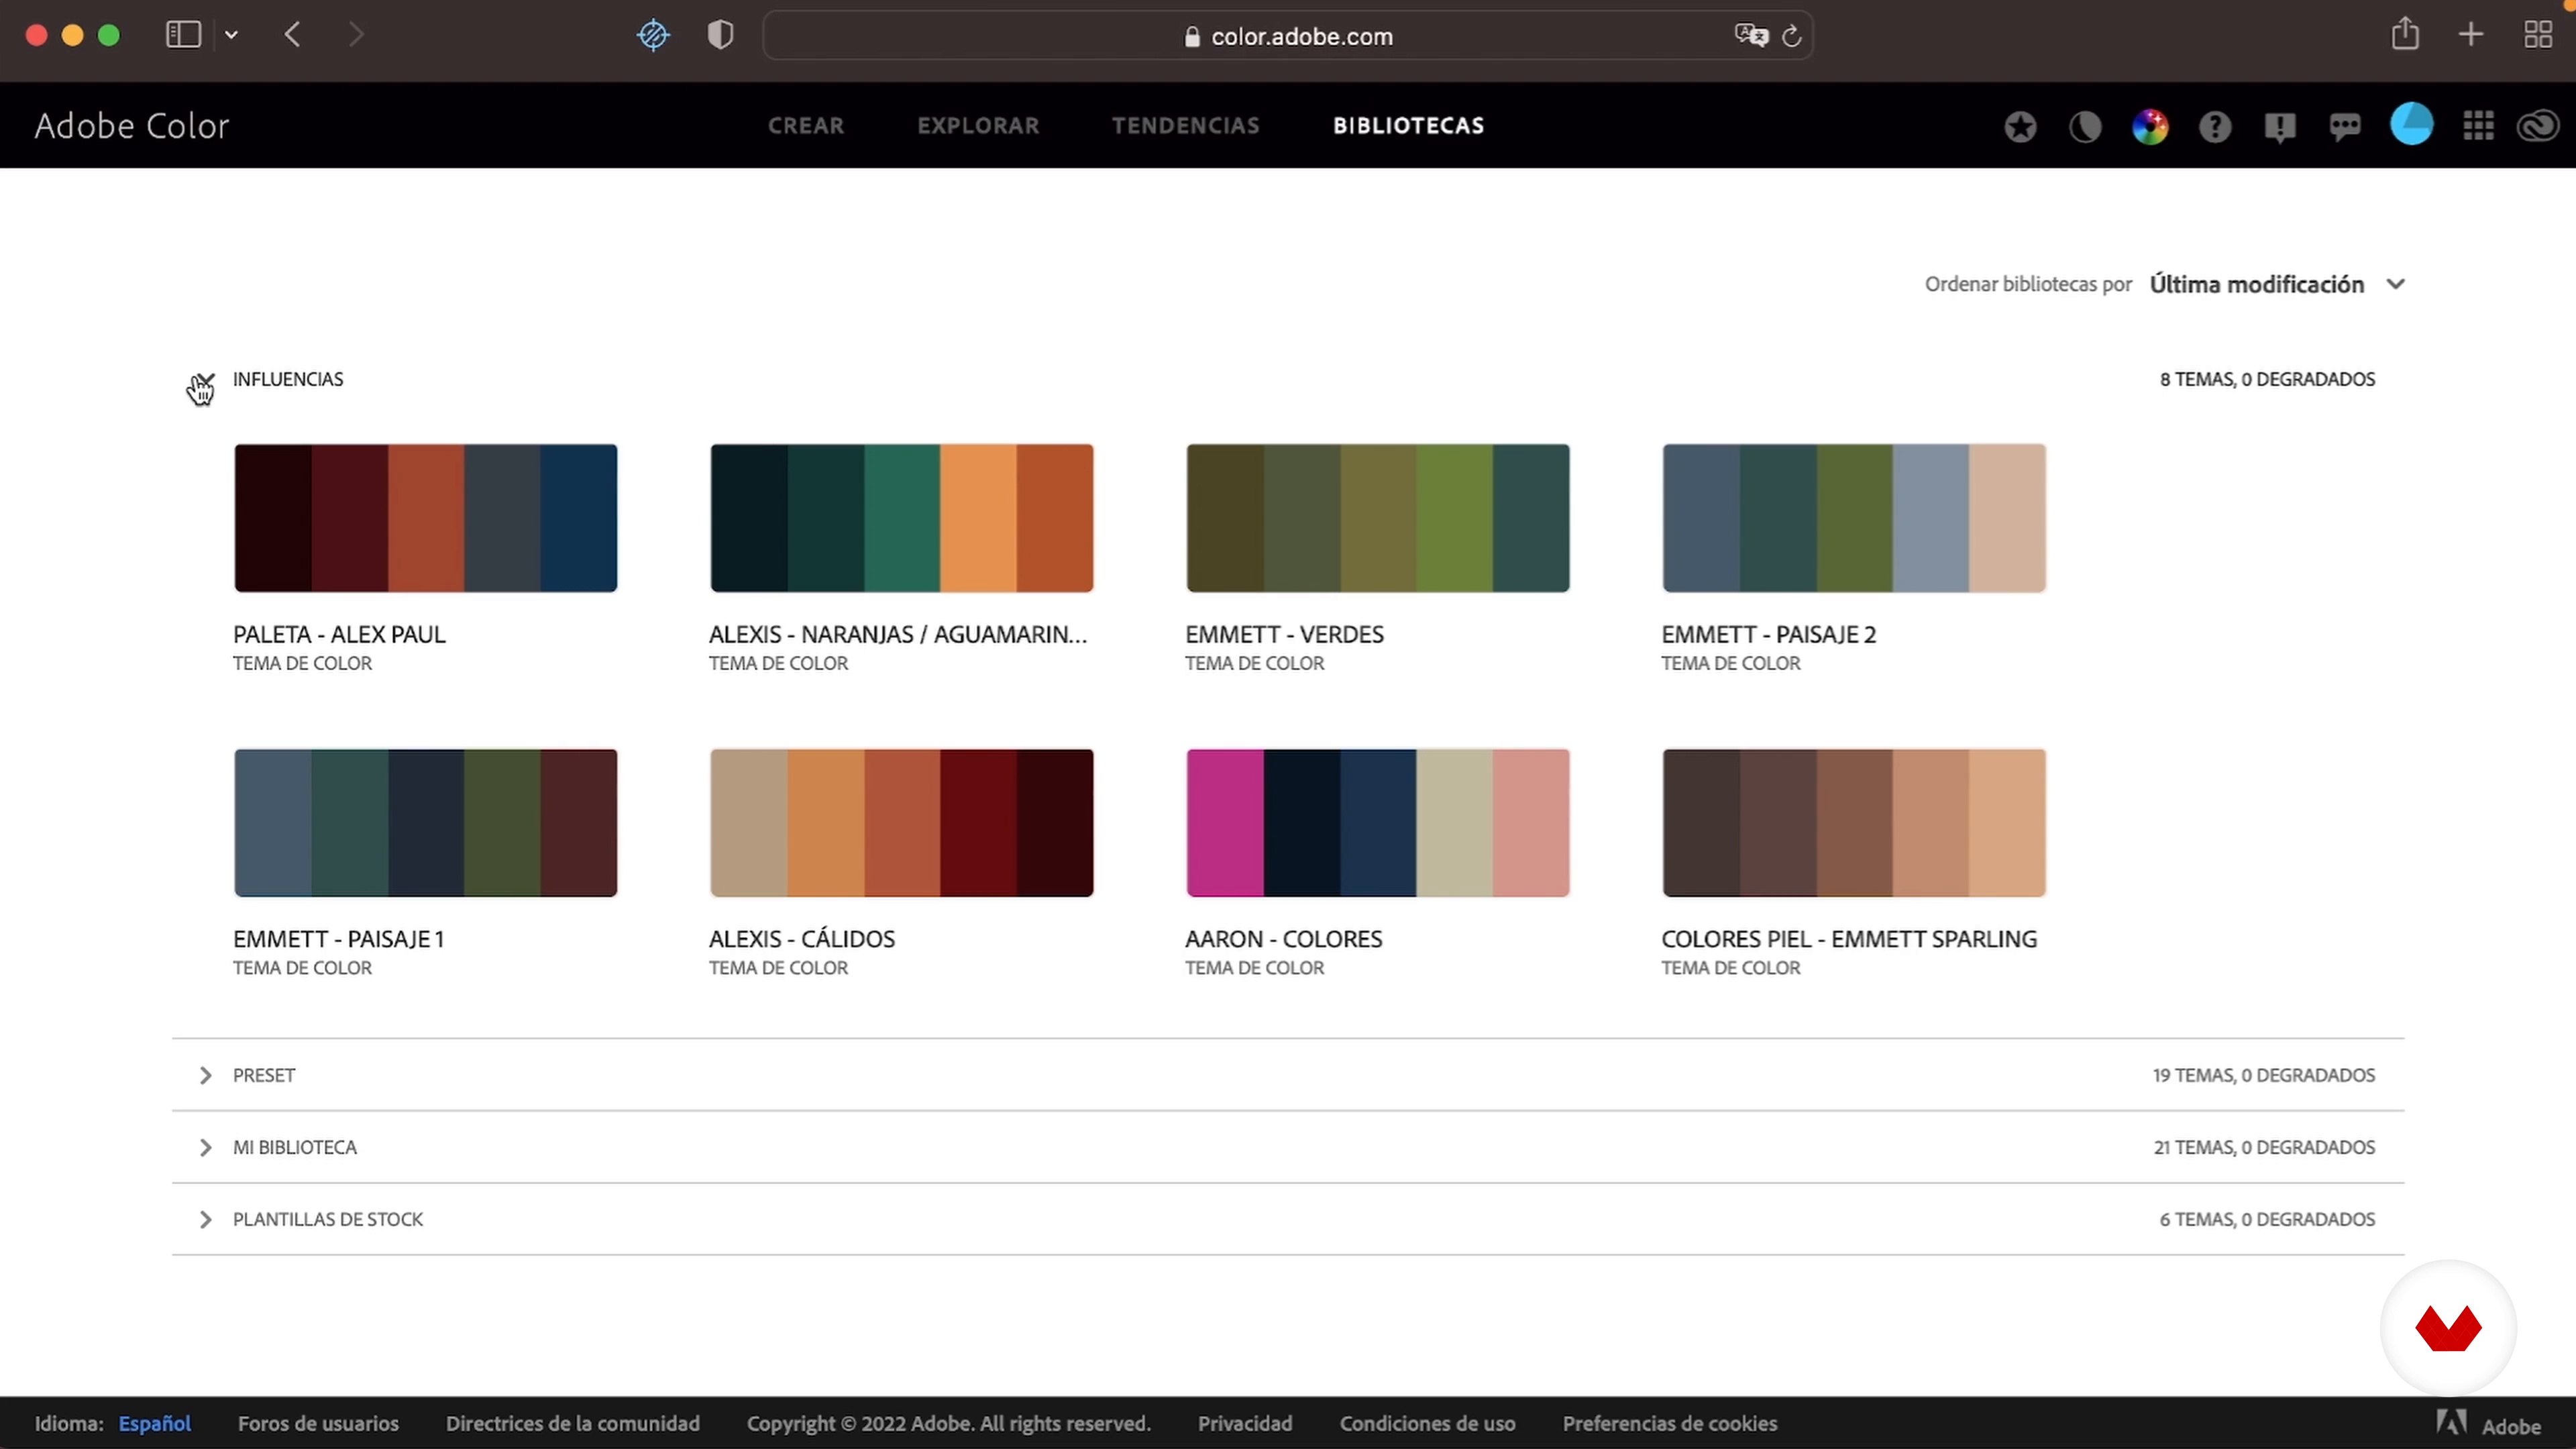Go forward to next page
Screen dimensions: 2576x1449
pos(356,35)
